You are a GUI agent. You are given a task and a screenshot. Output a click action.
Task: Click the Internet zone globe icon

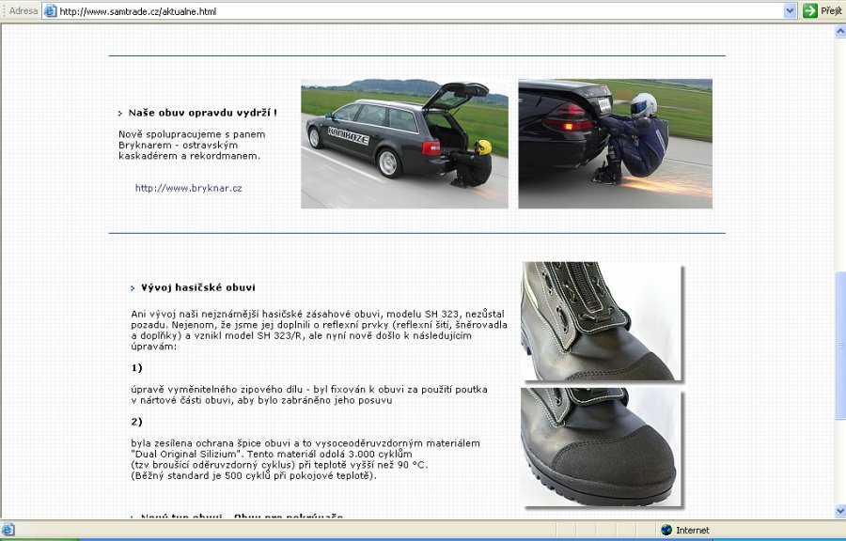pos(666,531)
